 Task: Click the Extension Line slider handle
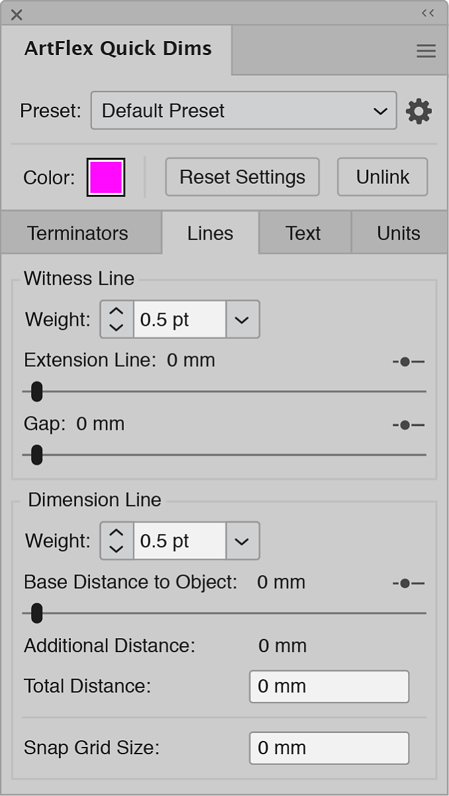click(x=37, y=391)
